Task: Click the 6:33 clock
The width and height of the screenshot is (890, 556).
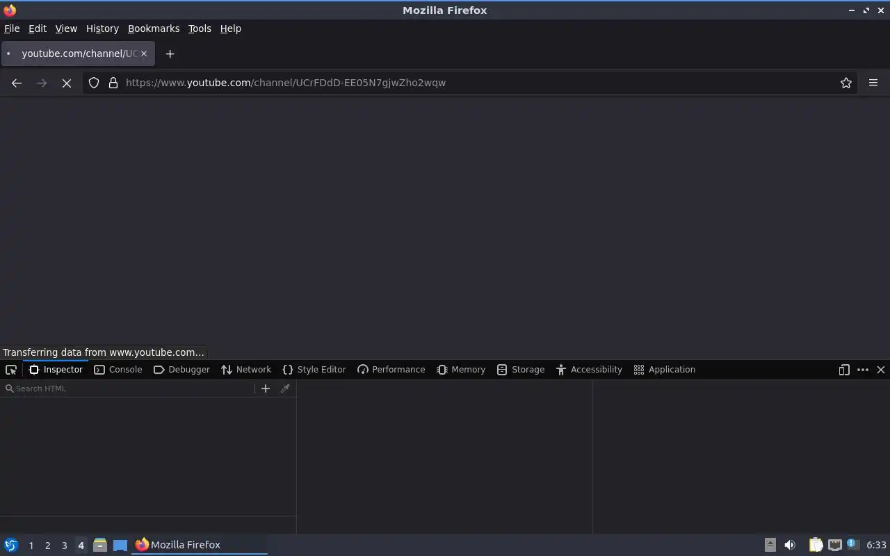Action: (876, 545)
